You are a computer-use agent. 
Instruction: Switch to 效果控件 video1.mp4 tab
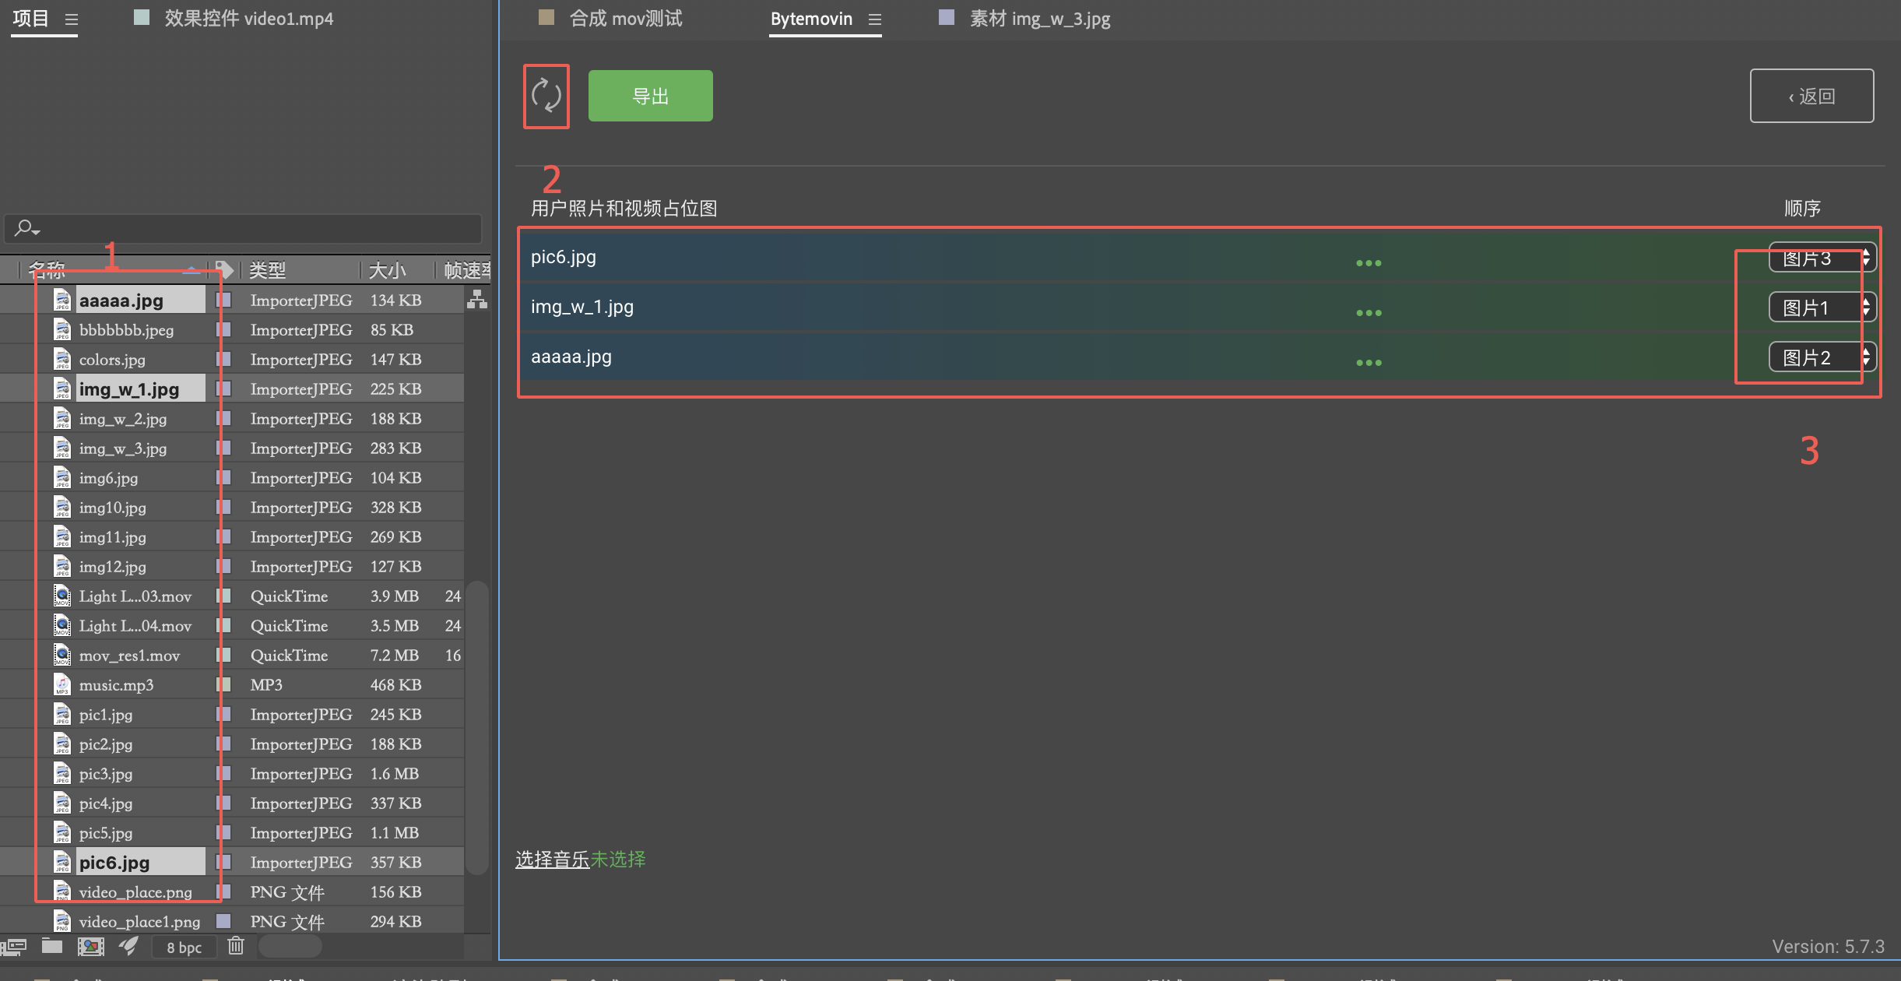[x=249, y=19]
